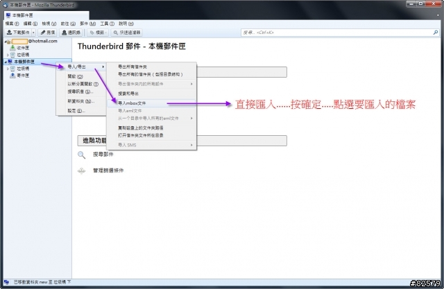Click the filter icon beside 管理篩選條件

(x=82, y=170)
